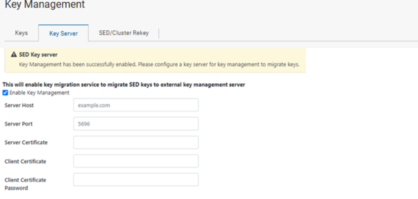Click the 'Client Certificate Password' label

(x=25, y=184)
